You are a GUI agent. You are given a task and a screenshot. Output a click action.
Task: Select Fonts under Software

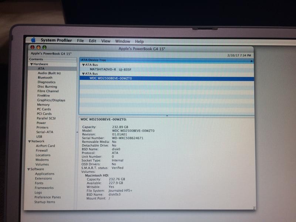point(39,183)
